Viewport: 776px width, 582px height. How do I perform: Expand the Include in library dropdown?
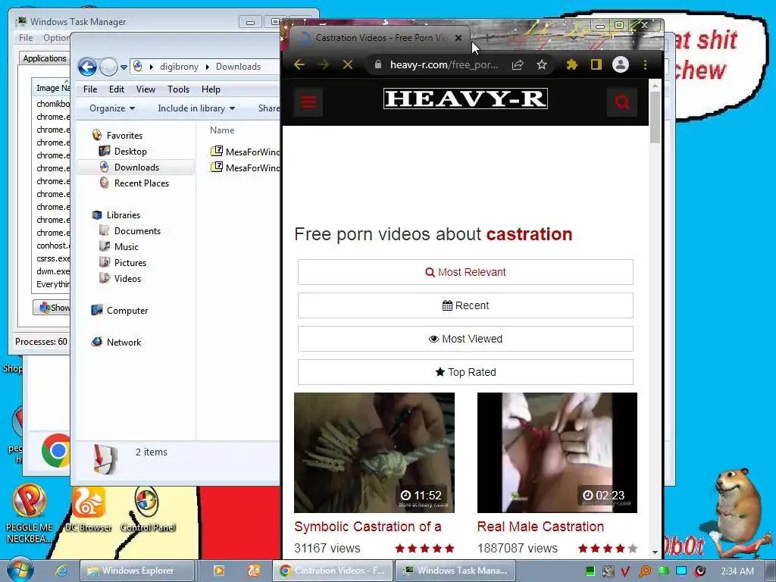click(x=196, y=108)
